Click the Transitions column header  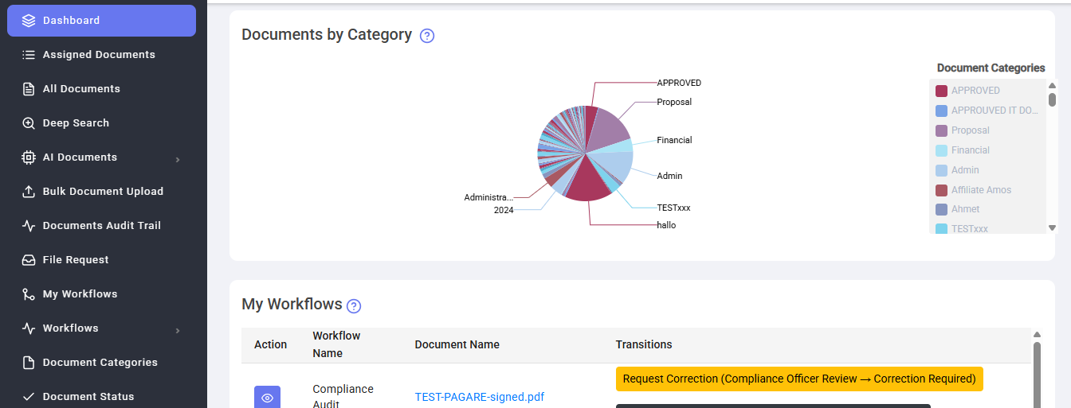[x=644, y=344]
